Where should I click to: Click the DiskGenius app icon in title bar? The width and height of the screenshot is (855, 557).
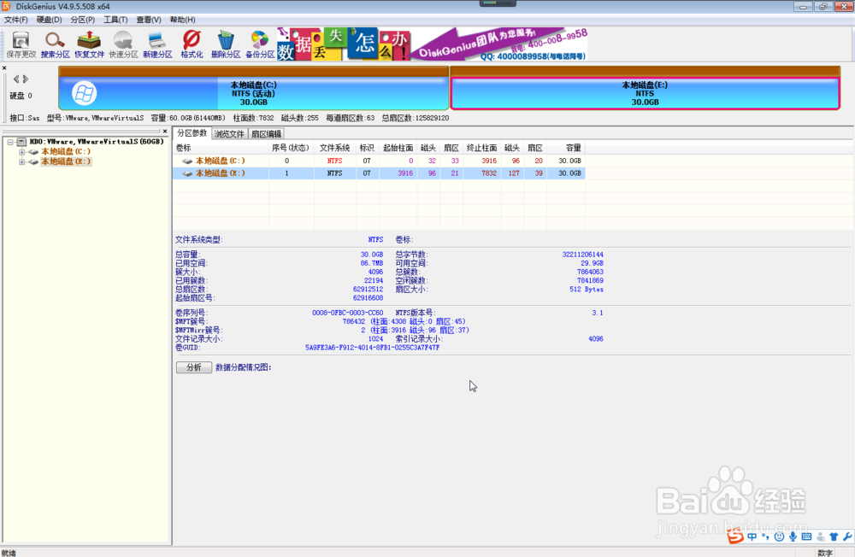point(7,7)
